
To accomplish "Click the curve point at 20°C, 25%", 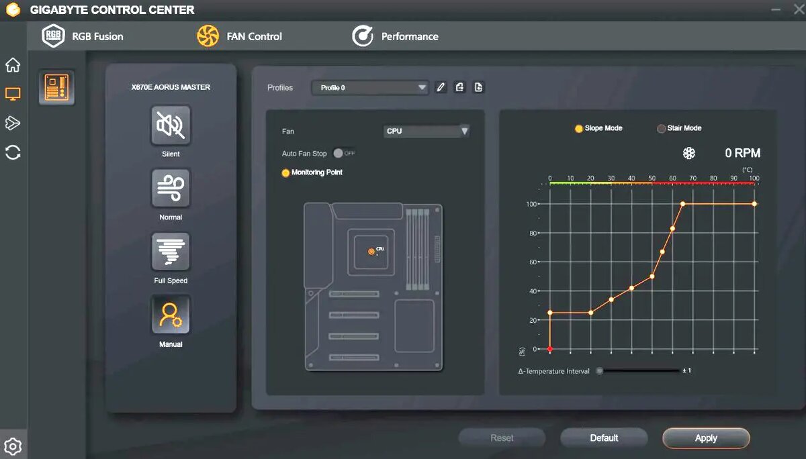I will point(591,313).
